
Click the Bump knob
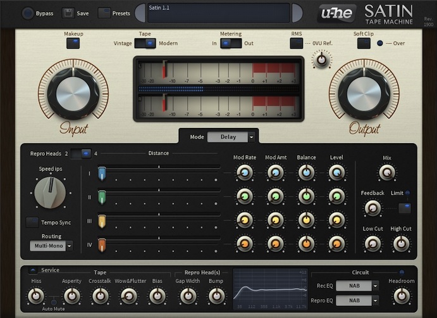coord(216,296)
